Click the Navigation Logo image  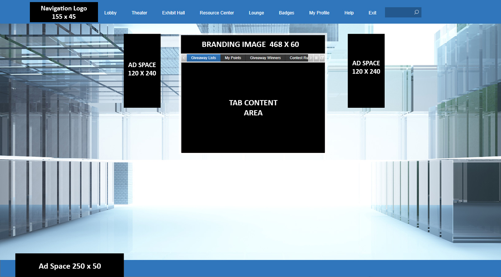pyautogui.click(x=64, y=12)
